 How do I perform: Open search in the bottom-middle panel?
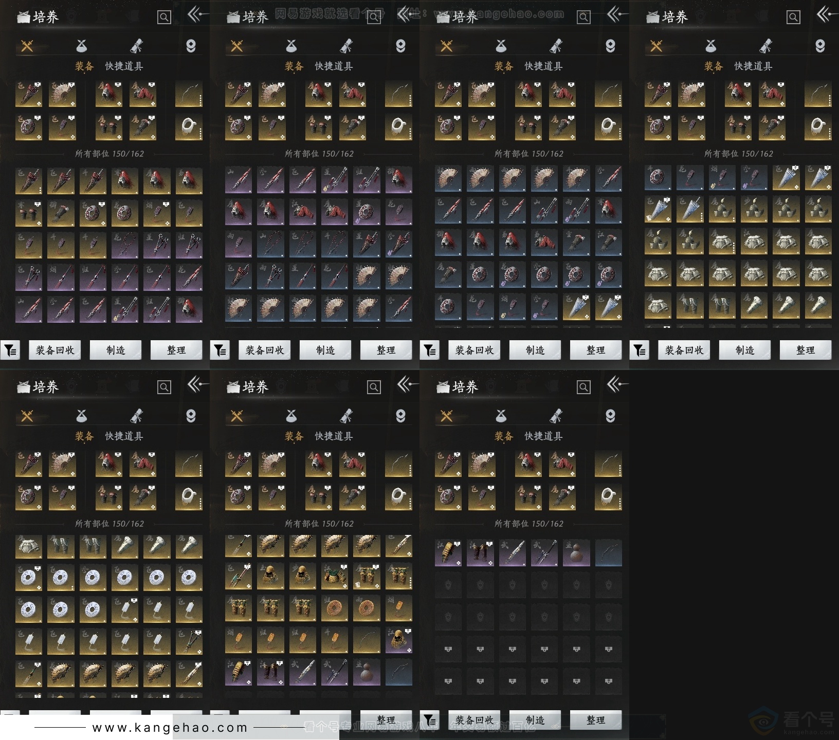[x=374, y=387]
